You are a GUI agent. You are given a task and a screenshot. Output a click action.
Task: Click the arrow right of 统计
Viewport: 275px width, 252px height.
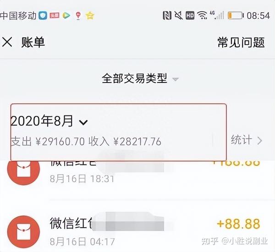coord(259,141)
